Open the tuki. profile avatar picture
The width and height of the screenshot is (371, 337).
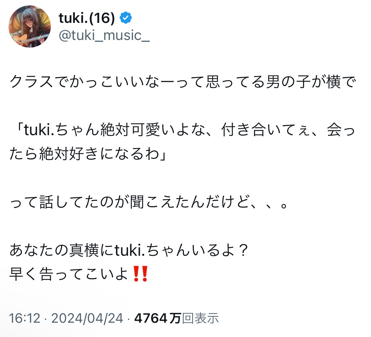[29, 26]
